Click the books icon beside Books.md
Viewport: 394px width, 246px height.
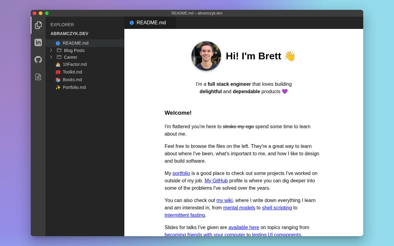(x=58, y=80)
